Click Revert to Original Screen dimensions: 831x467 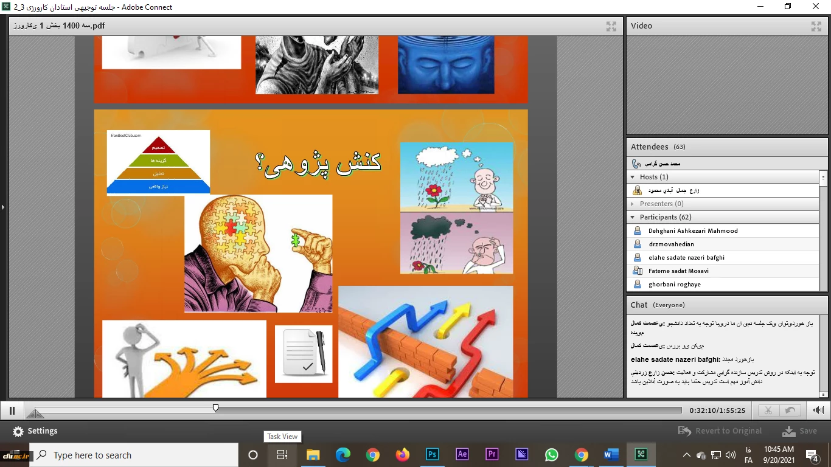(720, 431)
